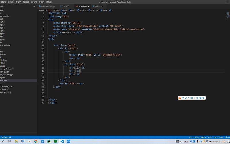Open the WPS Office taskbar icon

pos(42,141)
